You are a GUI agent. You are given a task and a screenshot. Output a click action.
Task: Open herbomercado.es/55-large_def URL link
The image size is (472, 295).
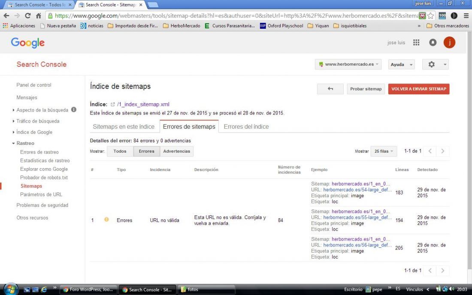(x=357, y=217)
